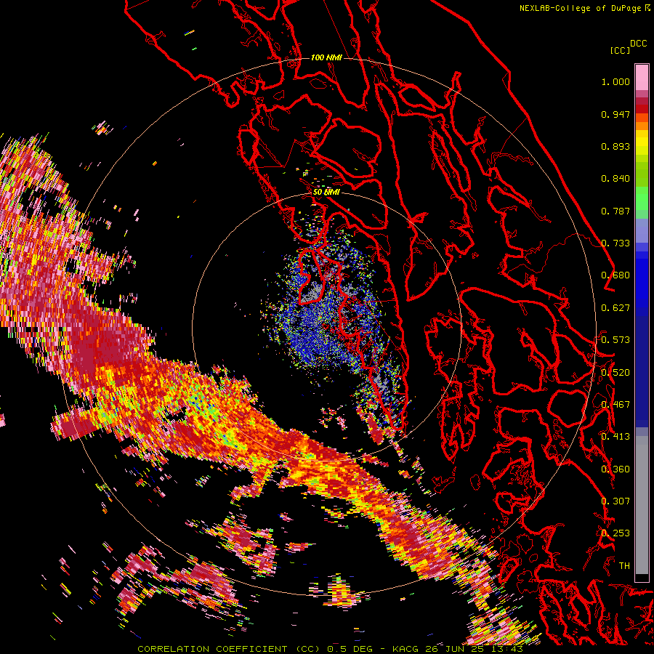Click the 0.307 scale value
The image size is (654, 654).
[x=615, y=501]
